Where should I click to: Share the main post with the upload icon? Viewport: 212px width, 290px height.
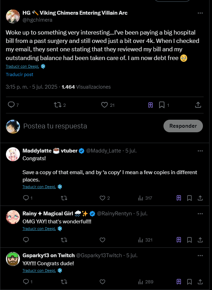point(198,105)
